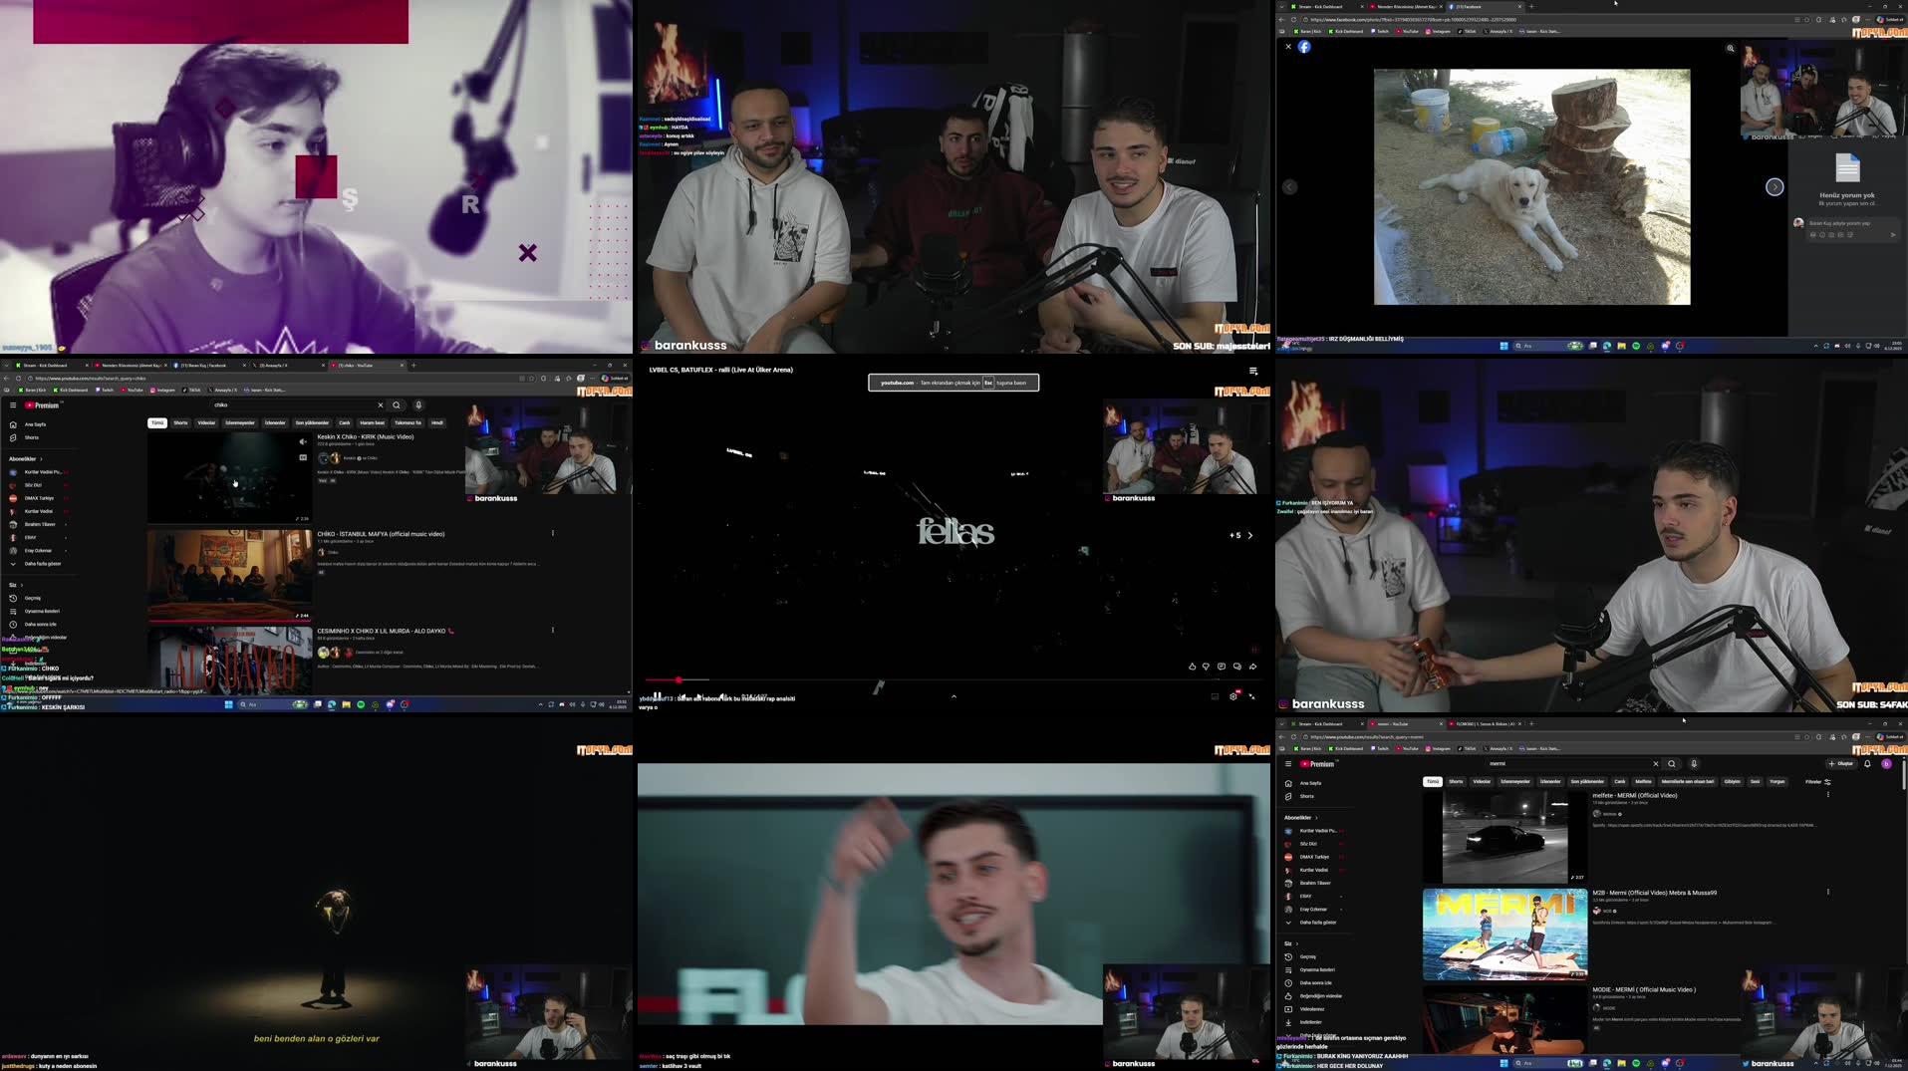Click the zoom magnifier on the Facebook photo
1908x1071 pixels.
1730,48
